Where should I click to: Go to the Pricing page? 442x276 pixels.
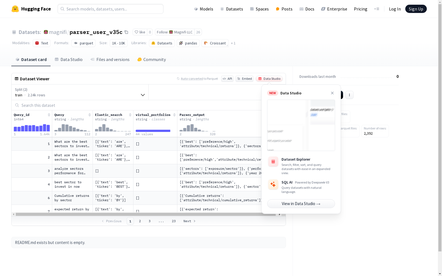(x=361, y=9)
